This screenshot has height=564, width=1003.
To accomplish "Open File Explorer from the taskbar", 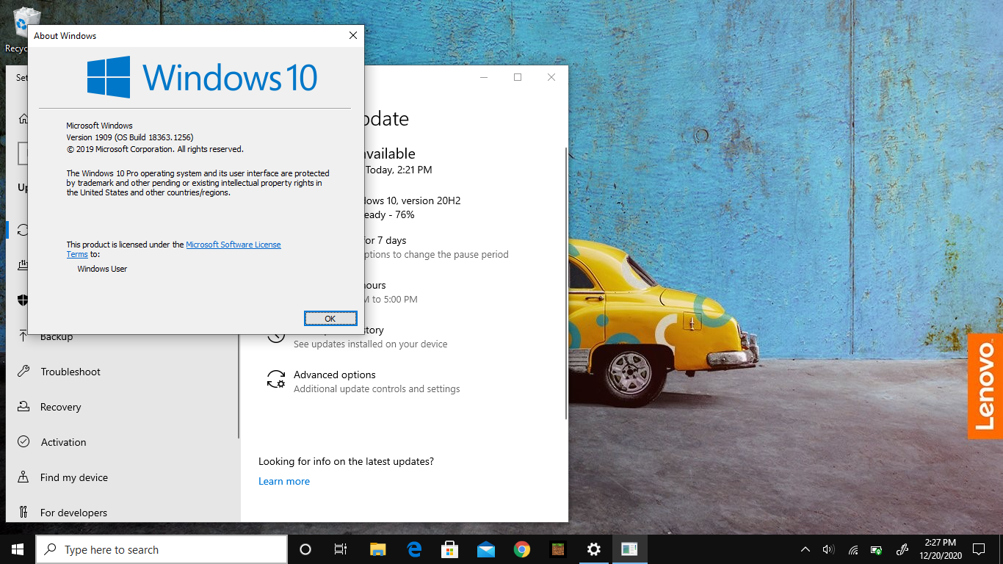I will pos(377,549).
